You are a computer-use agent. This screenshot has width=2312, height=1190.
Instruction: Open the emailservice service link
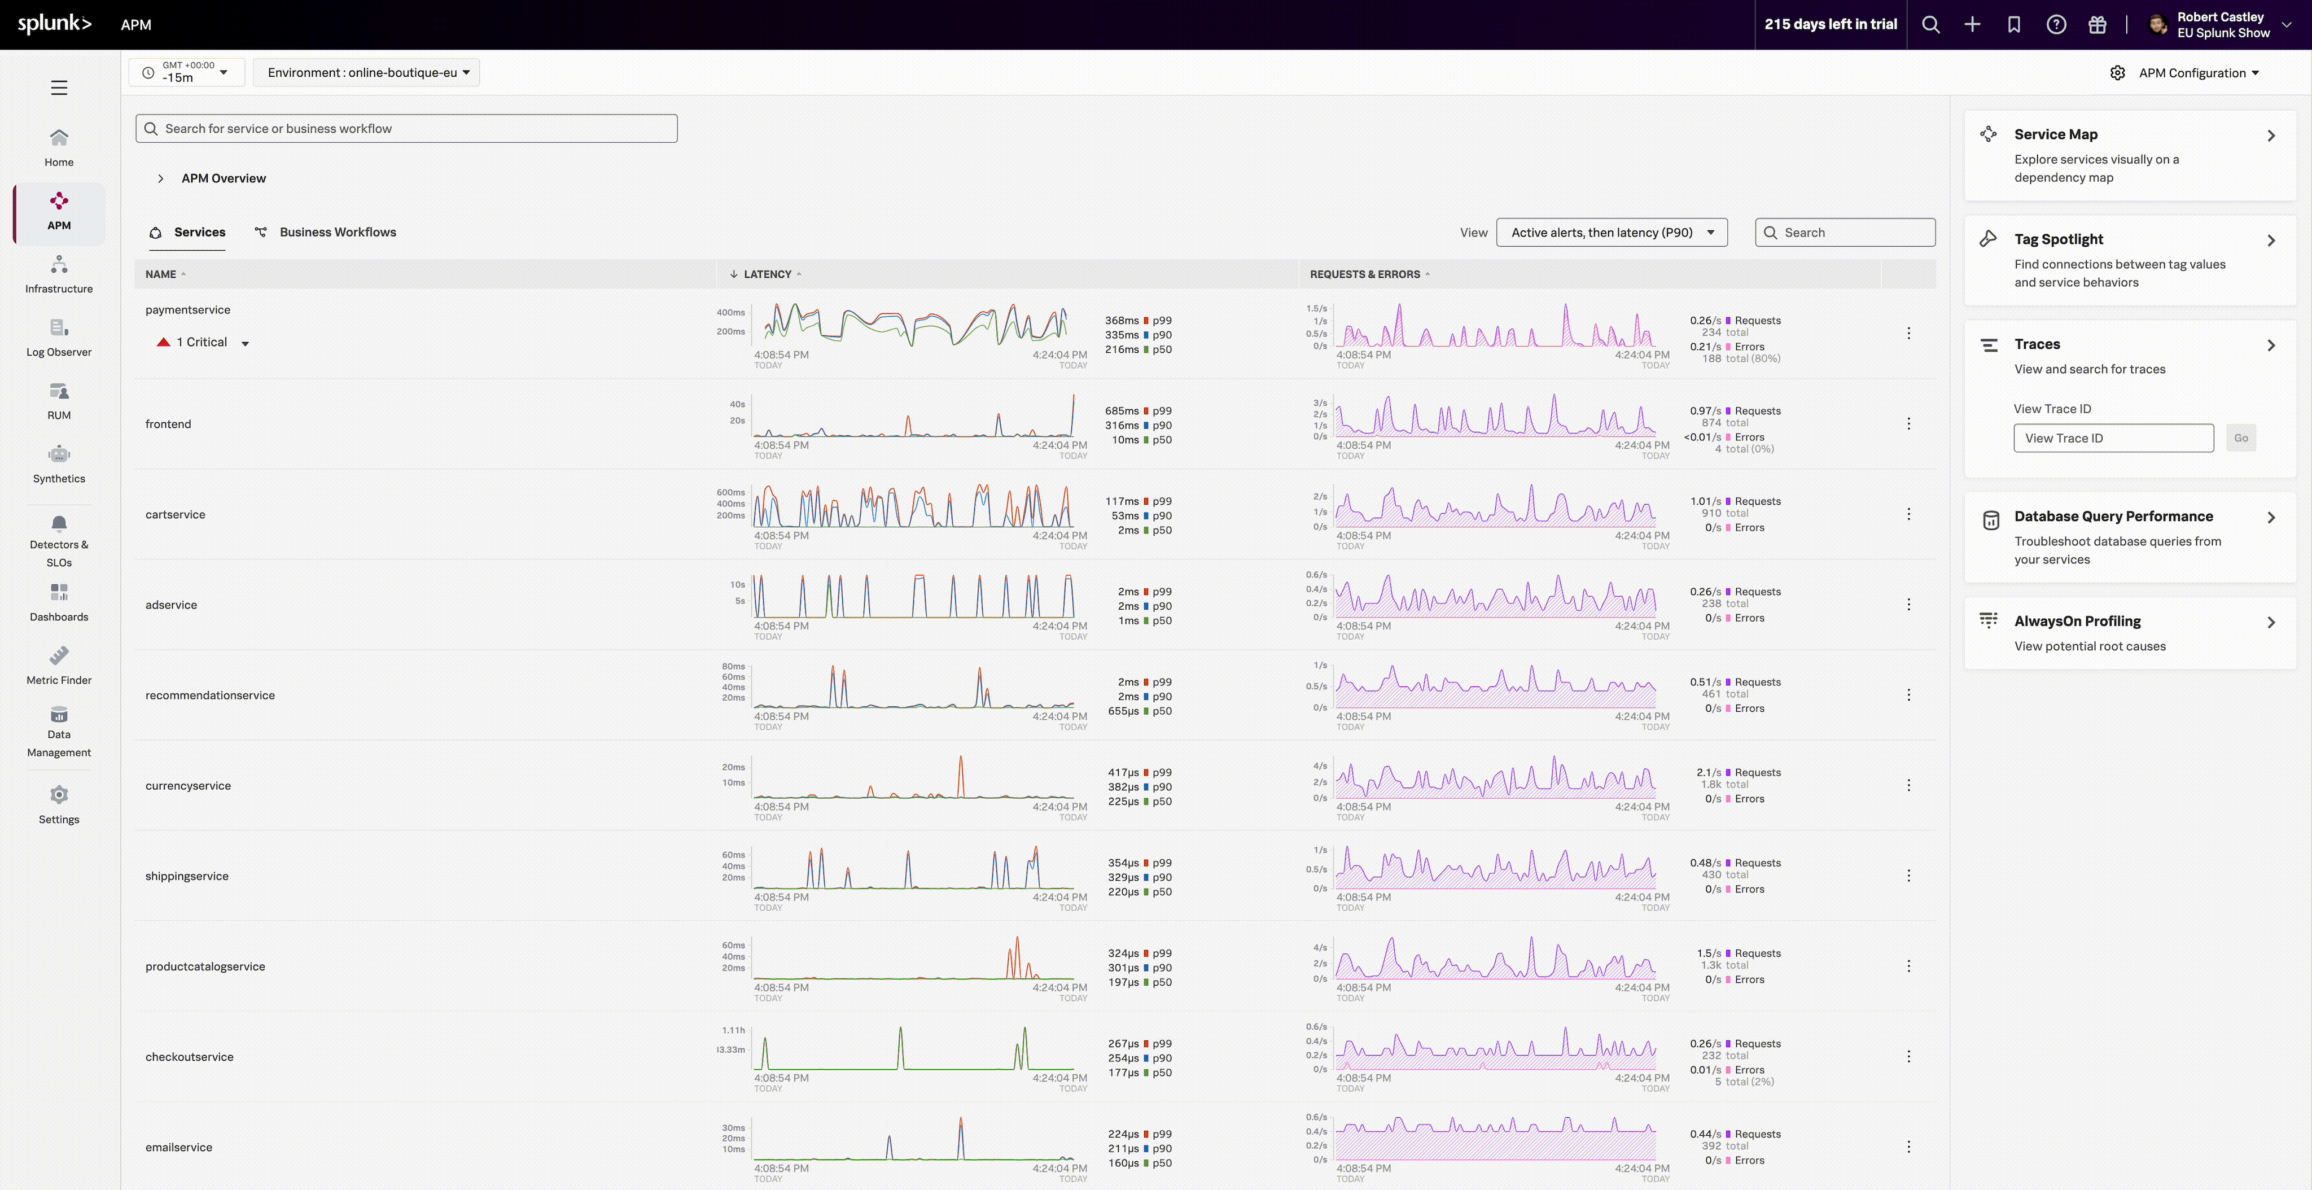coord(178,1147)
